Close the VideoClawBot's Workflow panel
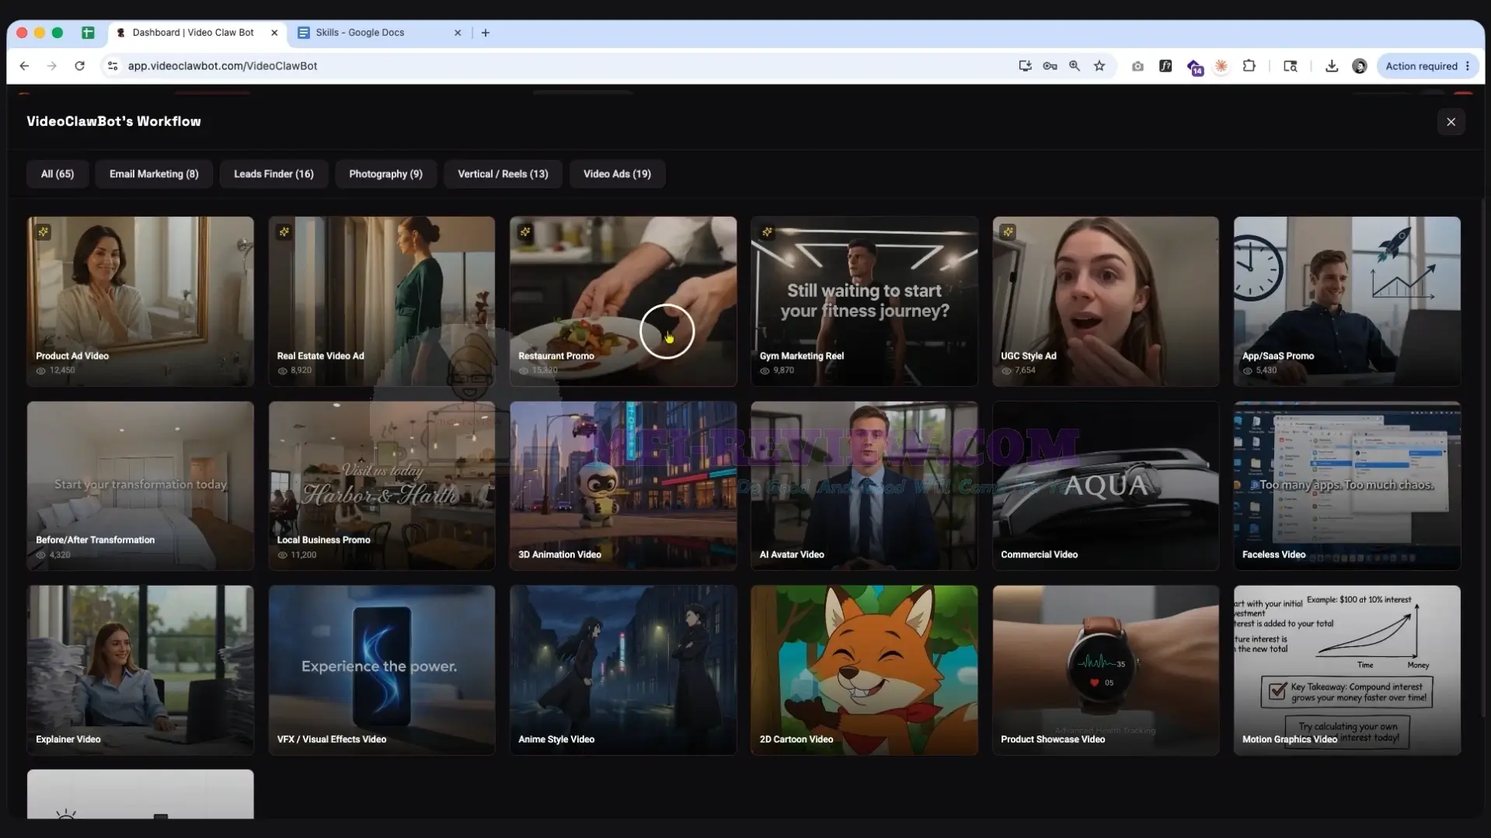The image size is (1491, 838). [1450, 122]
